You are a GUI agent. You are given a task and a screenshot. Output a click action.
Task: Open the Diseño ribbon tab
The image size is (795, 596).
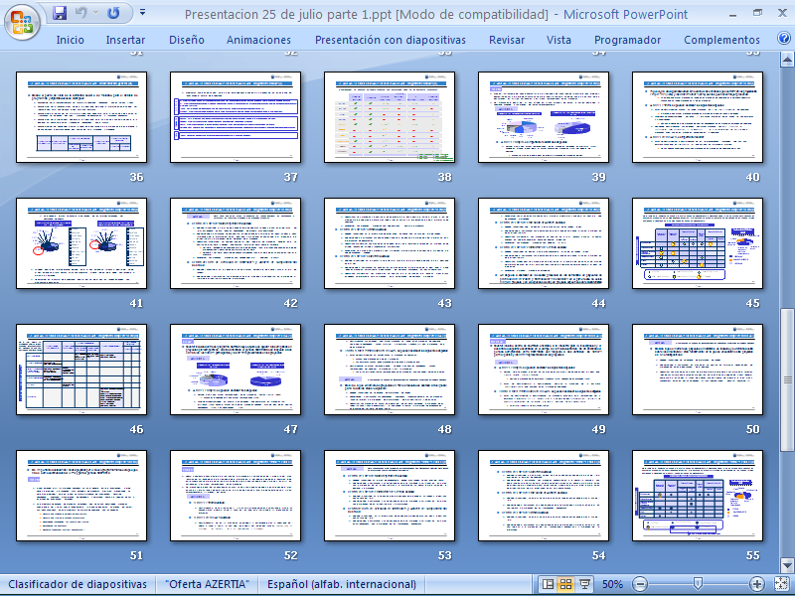[x=187, y=40]
